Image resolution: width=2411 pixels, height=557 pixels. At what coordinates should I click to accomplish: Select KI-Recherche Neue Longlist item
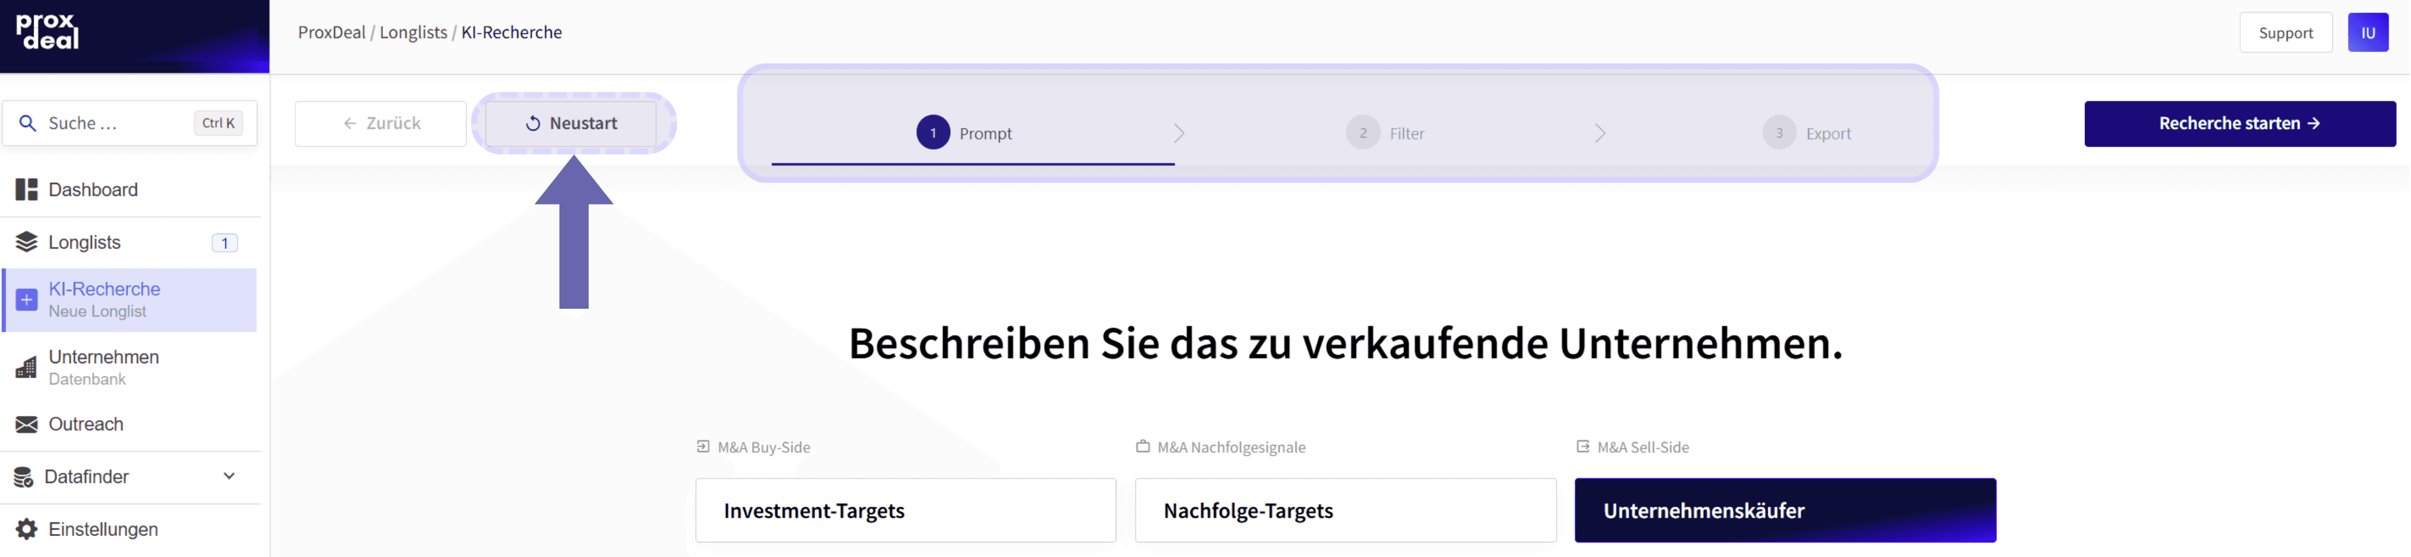point(130,300)
